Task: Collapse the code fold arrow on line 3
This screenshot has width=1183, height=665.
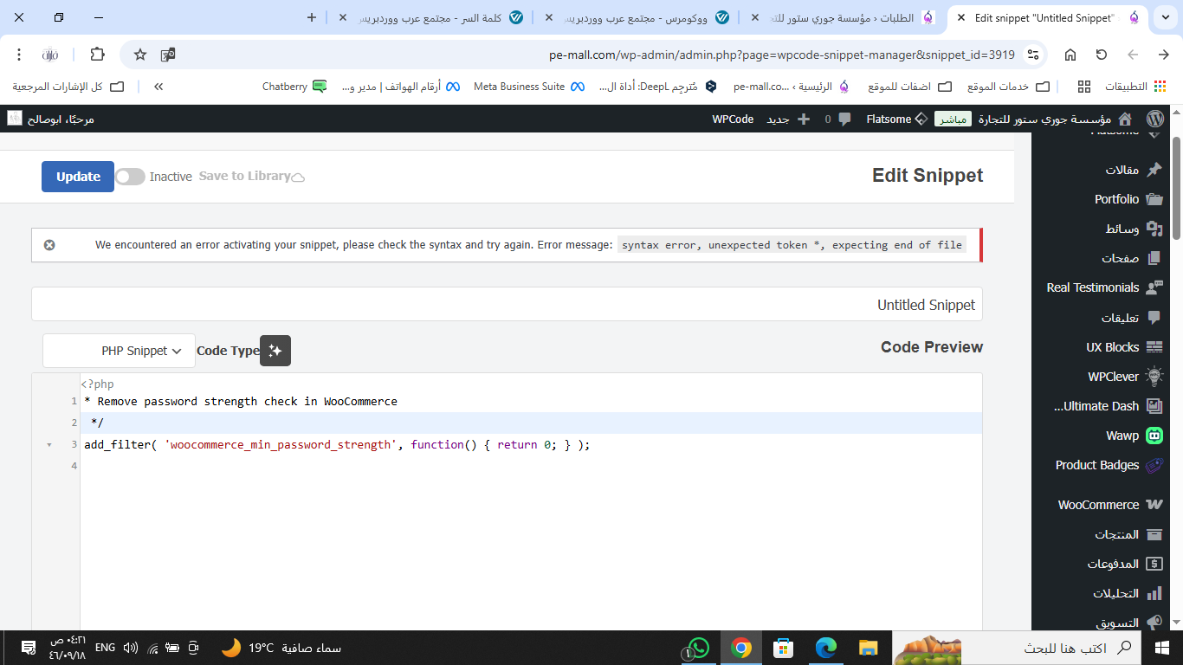Action: click(48, 445)
